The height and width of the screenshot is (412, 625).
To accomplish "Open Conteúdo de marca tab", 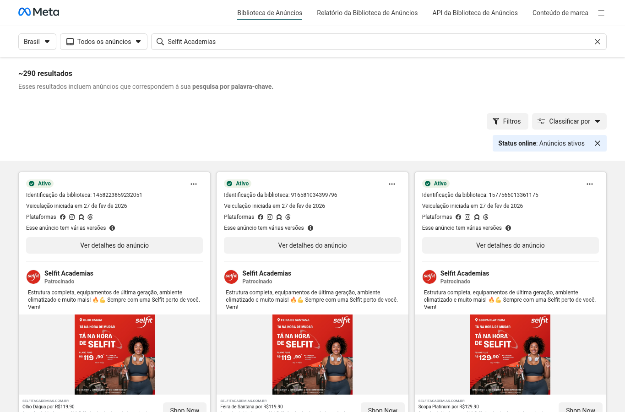I will [x=560, y=13].
